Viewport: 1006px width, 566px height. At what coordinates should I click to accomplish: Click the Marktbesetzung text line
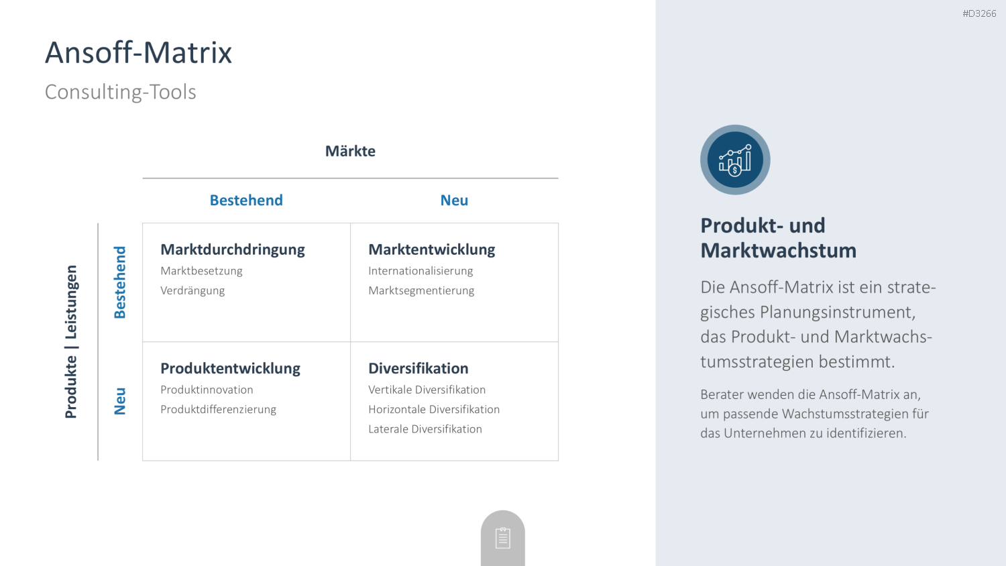click(201, 271)
